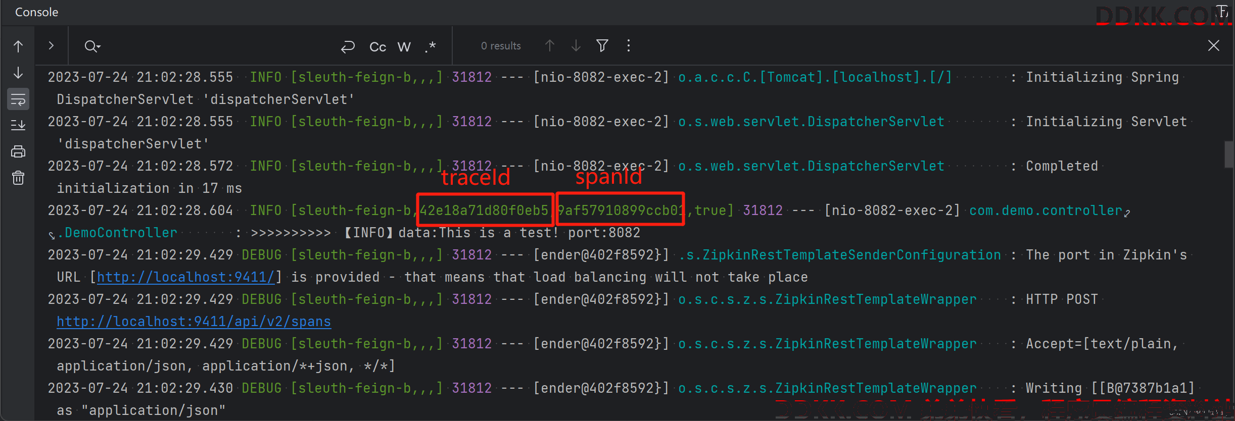Click the text 'initialization in 17 ms'

(149, 188)
